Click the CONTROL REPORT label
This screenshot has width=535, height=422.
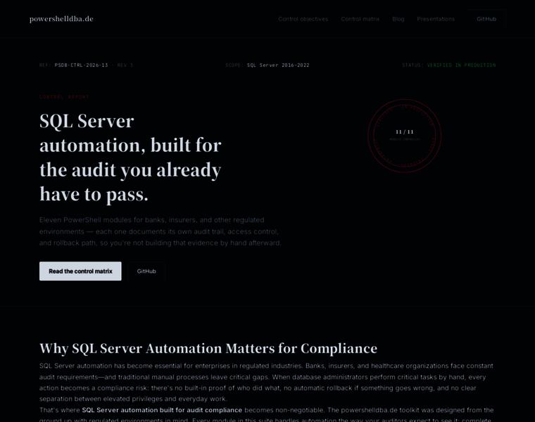tap(64, 97)
